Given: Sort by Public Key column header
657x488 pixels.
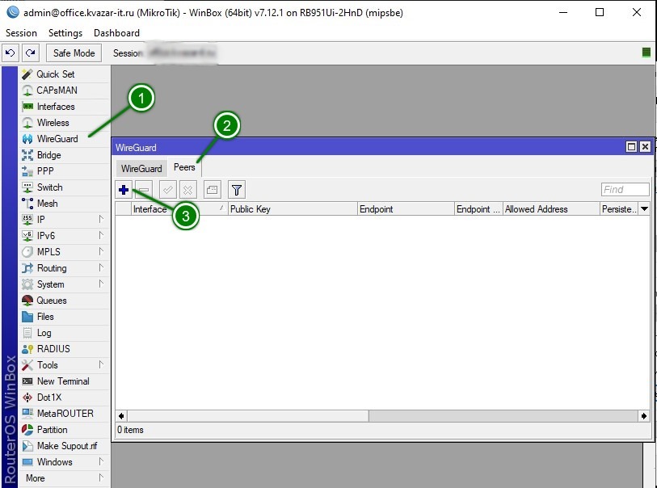Looking at the screenshot, I should pyautogui.click(x=292, y=209).
